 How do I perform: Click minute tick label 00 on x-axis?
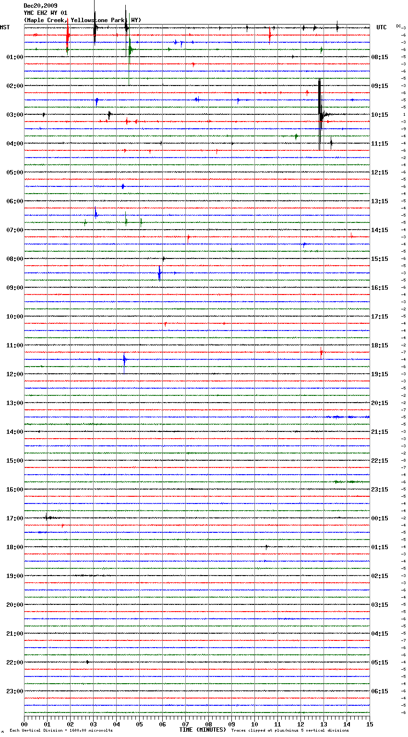pos(24,724)
